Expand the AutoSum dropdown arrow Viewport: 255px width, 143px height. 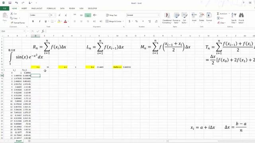click(x=229, y=14)
